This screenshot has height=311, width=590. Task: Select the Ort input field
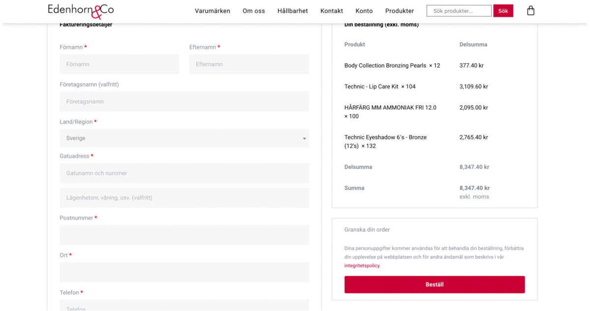tap(184, 273)
